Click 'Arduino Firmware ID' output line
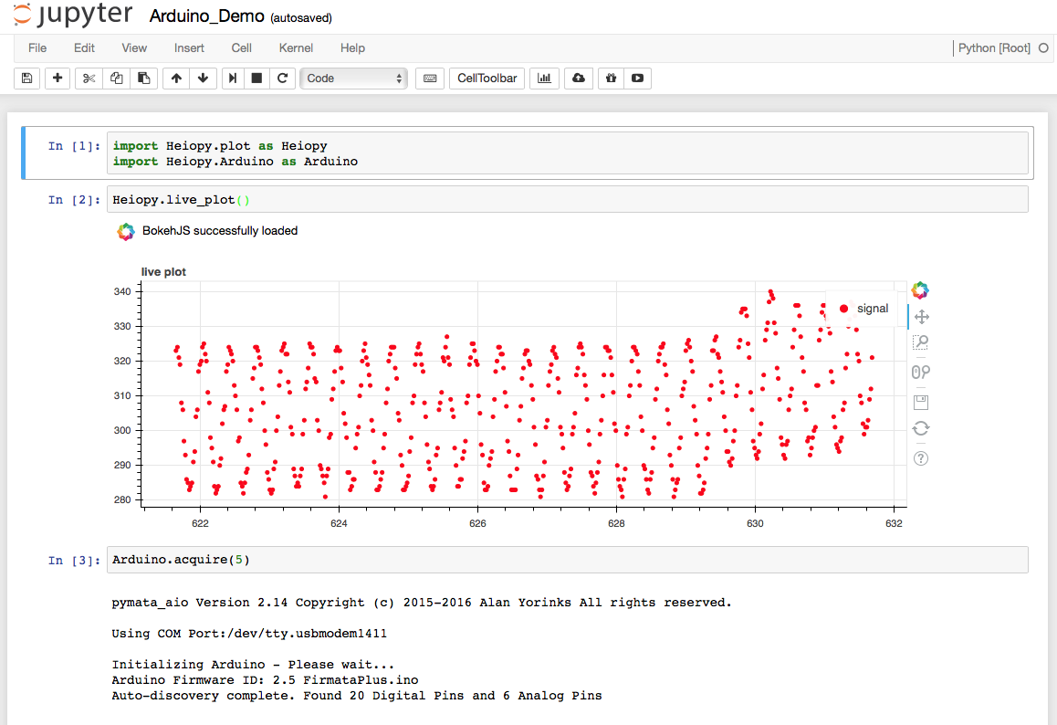 pos(265,680)
